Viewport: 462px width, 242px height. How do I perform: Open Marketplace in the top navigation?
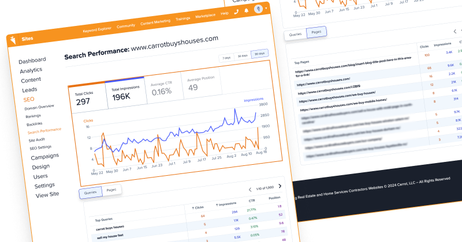(x=206, y=16)
